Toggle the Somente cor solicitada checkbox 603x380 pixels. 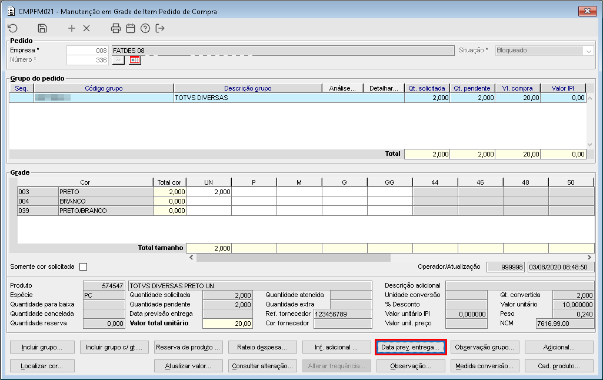point(83,266)
